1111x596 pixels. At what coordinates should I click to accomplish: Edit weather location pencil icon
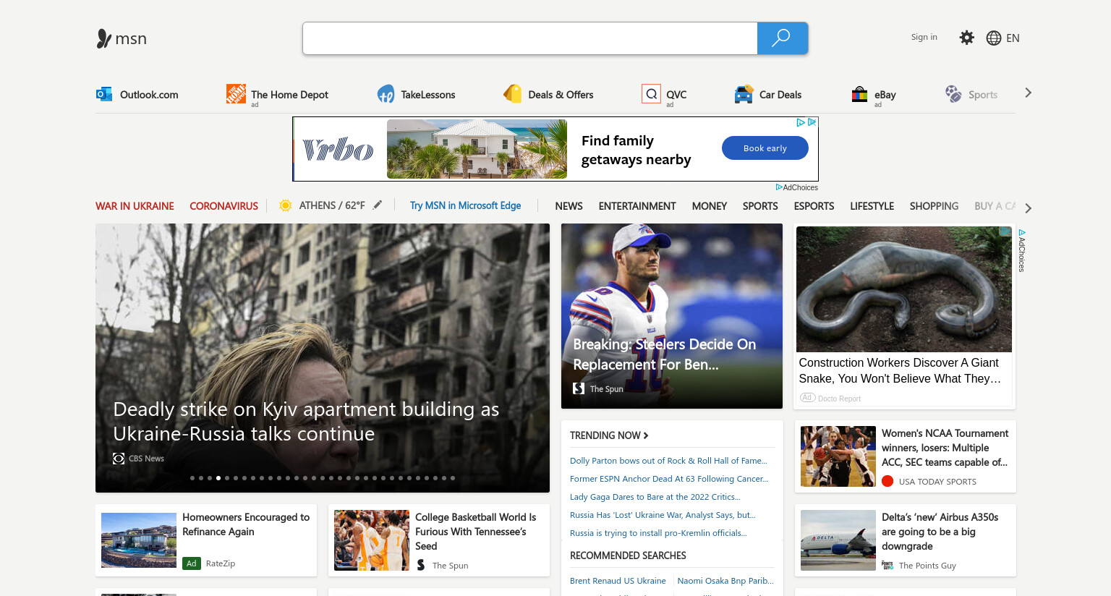click(377, 205)
